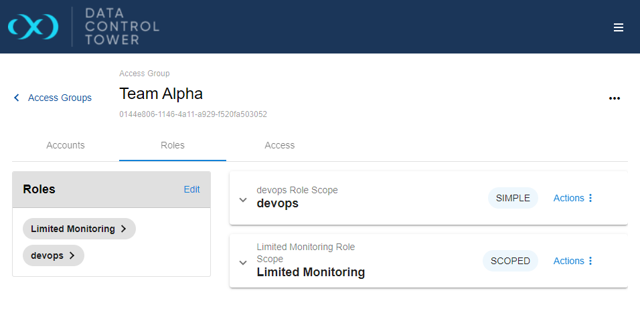This screenshot has width=640, height=323.
Task: Click the SCOPED scope badge
Action: 510,261
